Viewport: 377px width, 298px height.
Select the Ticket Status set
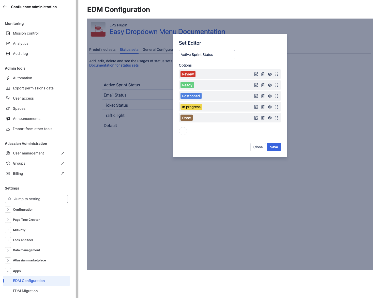[116, 105]
